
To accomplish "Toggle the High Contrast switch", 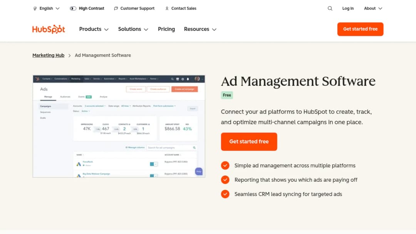I will (73, 8).
